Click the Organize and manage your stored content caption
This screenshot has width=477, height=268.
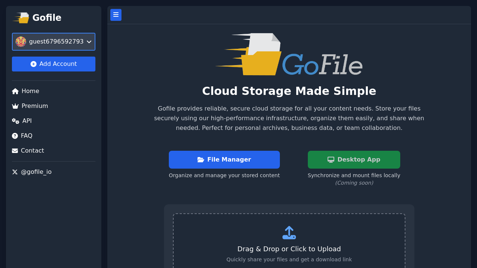[224, 175]
